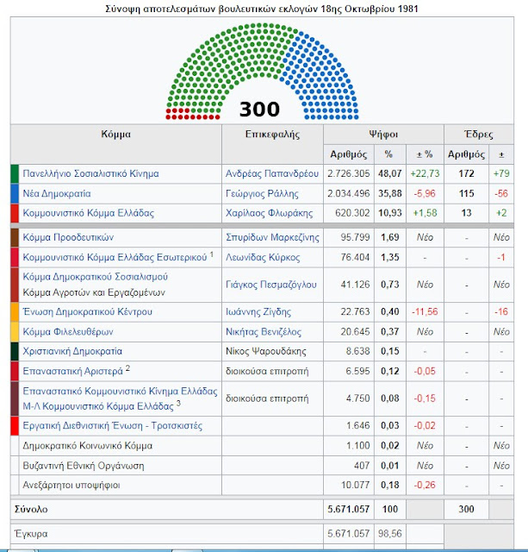
Task: Click the parliament seat diagram image
Action: click(259, 73)
